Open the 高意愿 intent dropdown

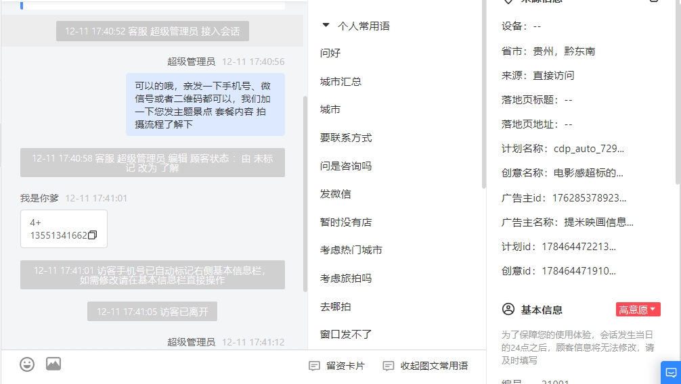[638, 310]
